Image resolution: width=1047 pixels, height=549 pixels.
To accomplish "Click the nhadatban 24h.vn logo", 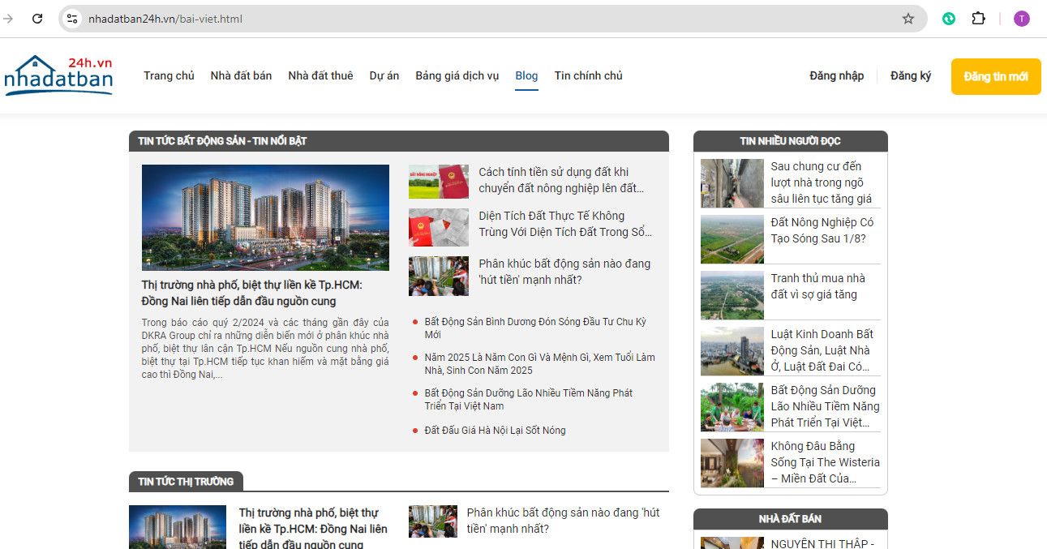I will coord(58,75).
